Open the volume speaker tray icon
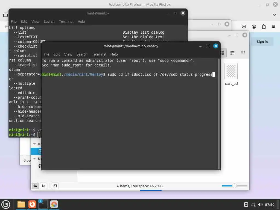The width and height of the screenshot is (280, 210). click(x=260, y=205)
